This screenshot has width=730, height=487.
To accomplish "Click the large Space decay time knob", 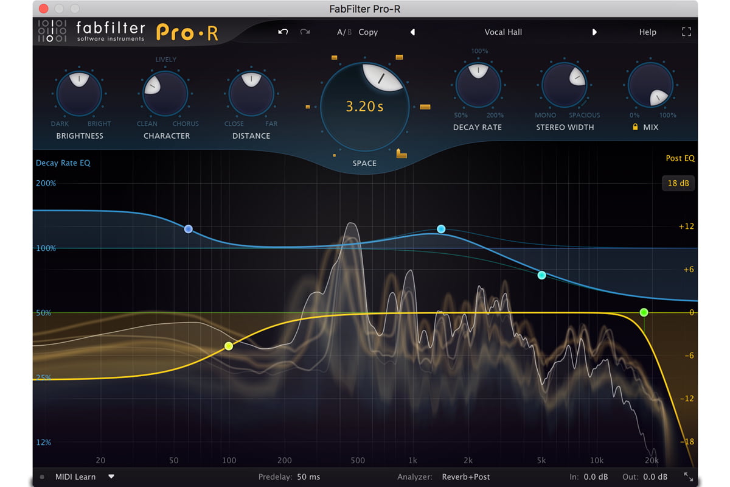I will [x=365, y=107].
